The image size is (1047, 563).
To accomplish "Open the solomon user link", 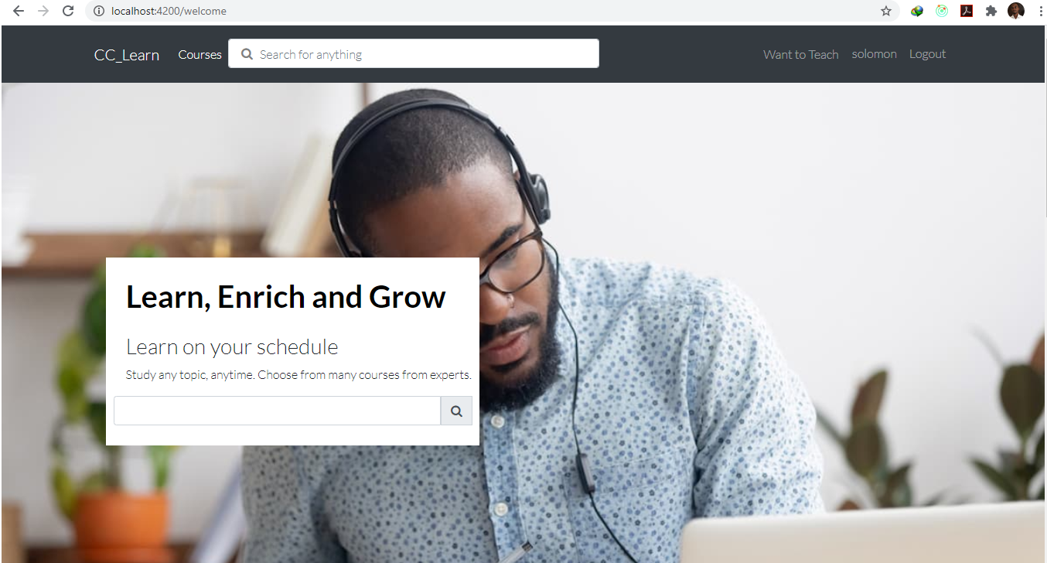I will [875, 54].
